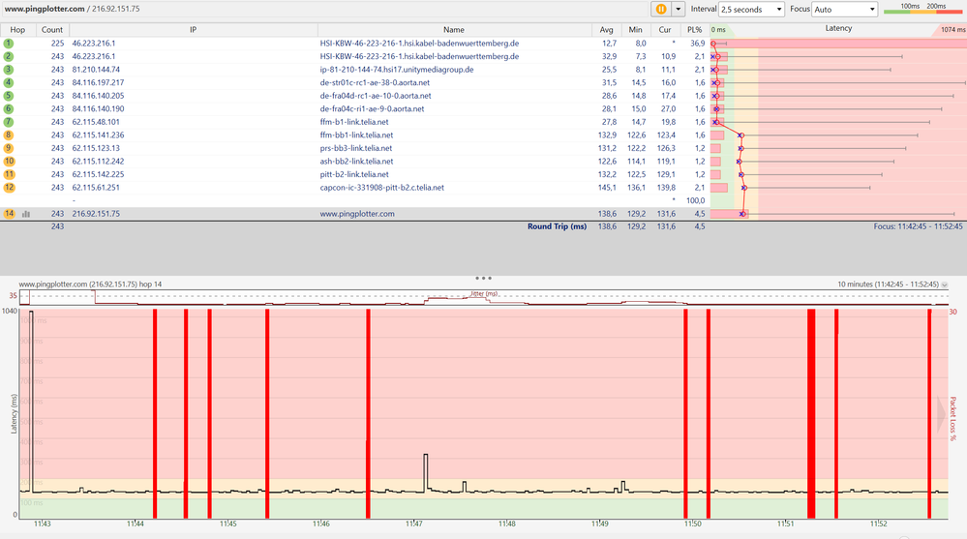Click the green hop 7 circle icon
This screenshot has height=539, width=967.
[x=8, y=122]
